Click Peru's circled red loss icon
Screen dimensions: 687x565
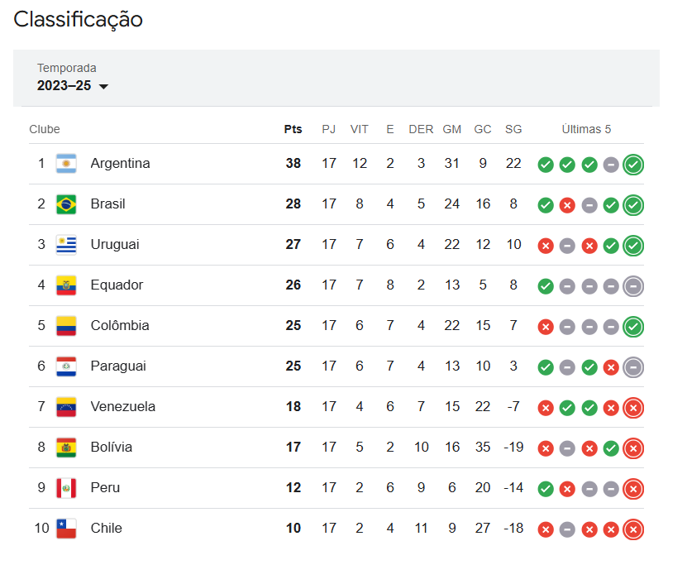(x=633, y=489)
